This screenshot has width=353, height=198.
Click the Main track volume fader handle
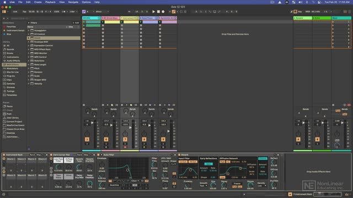coord(342,123)
